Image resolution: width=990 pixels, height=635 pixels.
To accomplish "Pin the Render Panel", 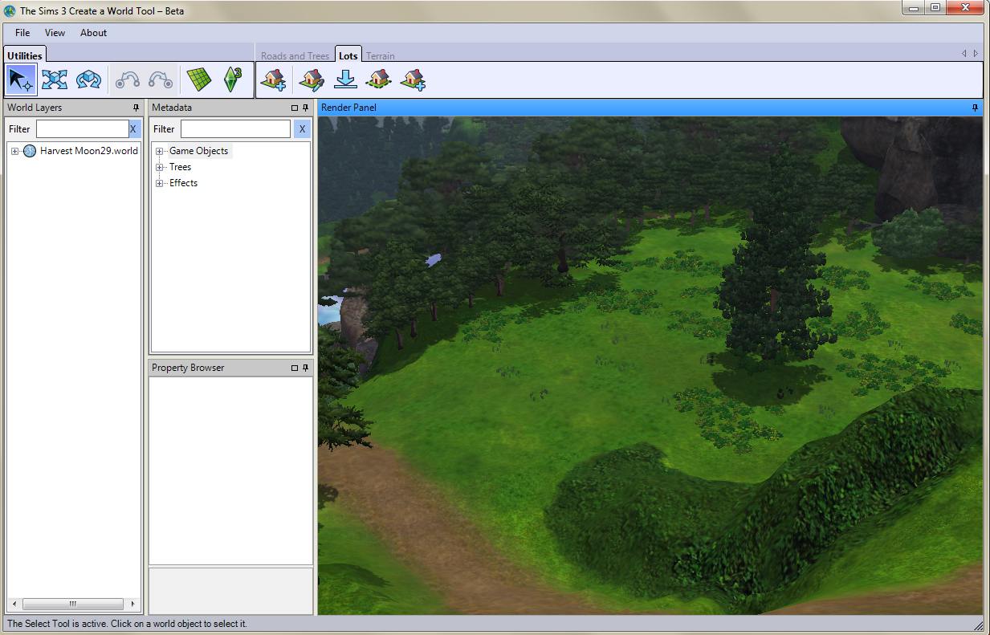I will (x=976, y=108).
